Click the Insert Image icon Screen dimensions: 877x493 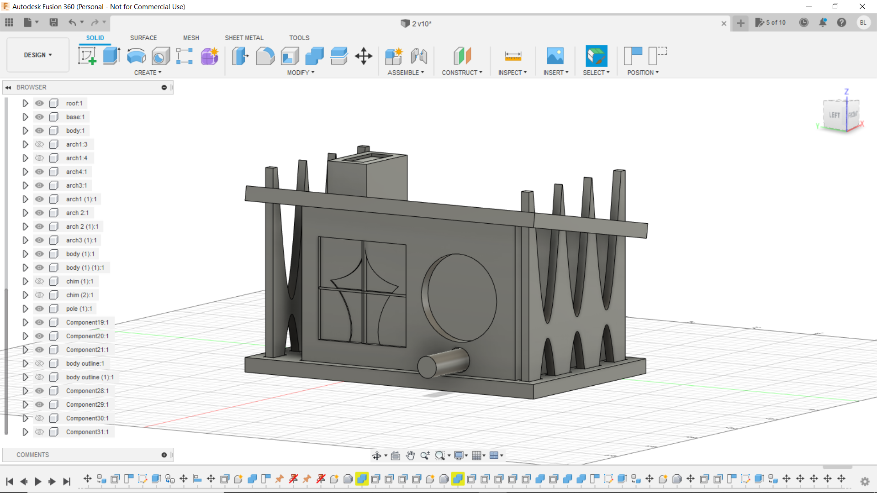(x=555, y=56)
